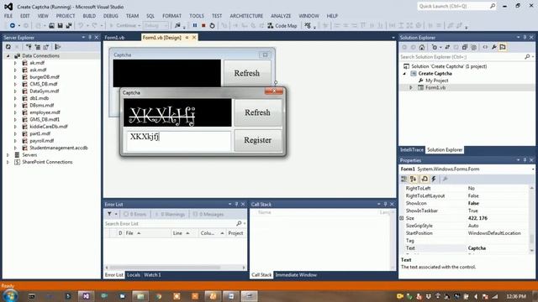Collapse the Create Captcha project node
This screenshot has width=538, height=302.
[404, 74]
